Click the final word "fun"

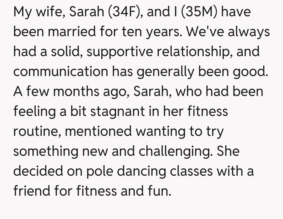[x=162, y=191]
